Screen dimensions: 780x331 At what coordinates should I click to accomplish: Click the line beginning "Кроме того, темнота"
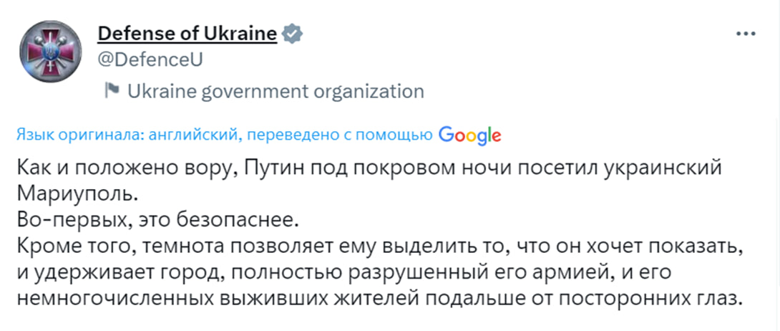(x=380, y=246)
